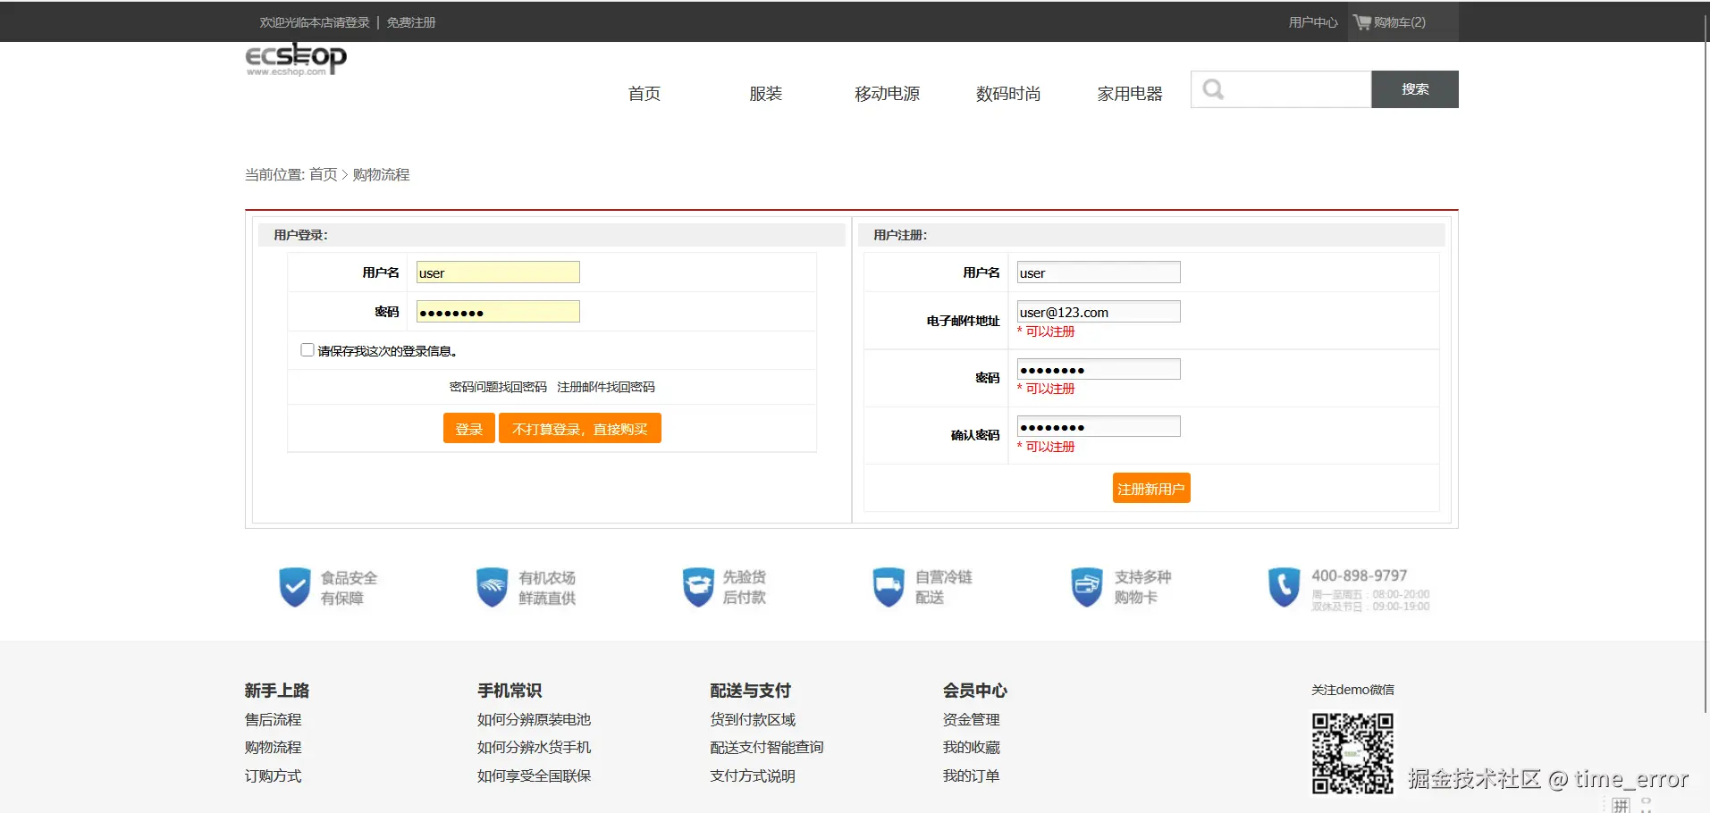Click the 我的收藏 link
This screenshot has width=1710, height=813.
click(x=972, y=747)
